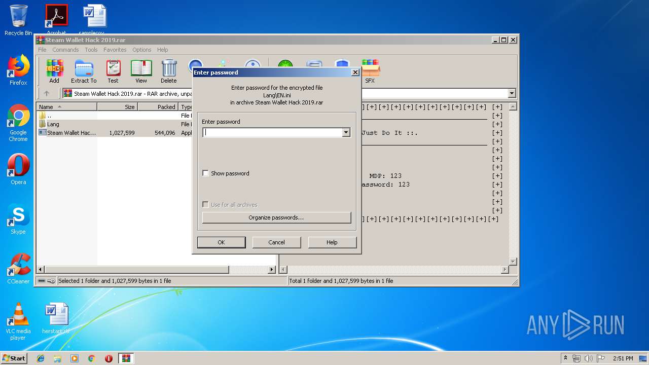Open Action Center flag tray icon

(x=601, y=358)
